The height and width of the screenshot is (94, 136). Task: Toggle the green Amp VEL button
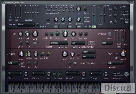tap(94, 27)
